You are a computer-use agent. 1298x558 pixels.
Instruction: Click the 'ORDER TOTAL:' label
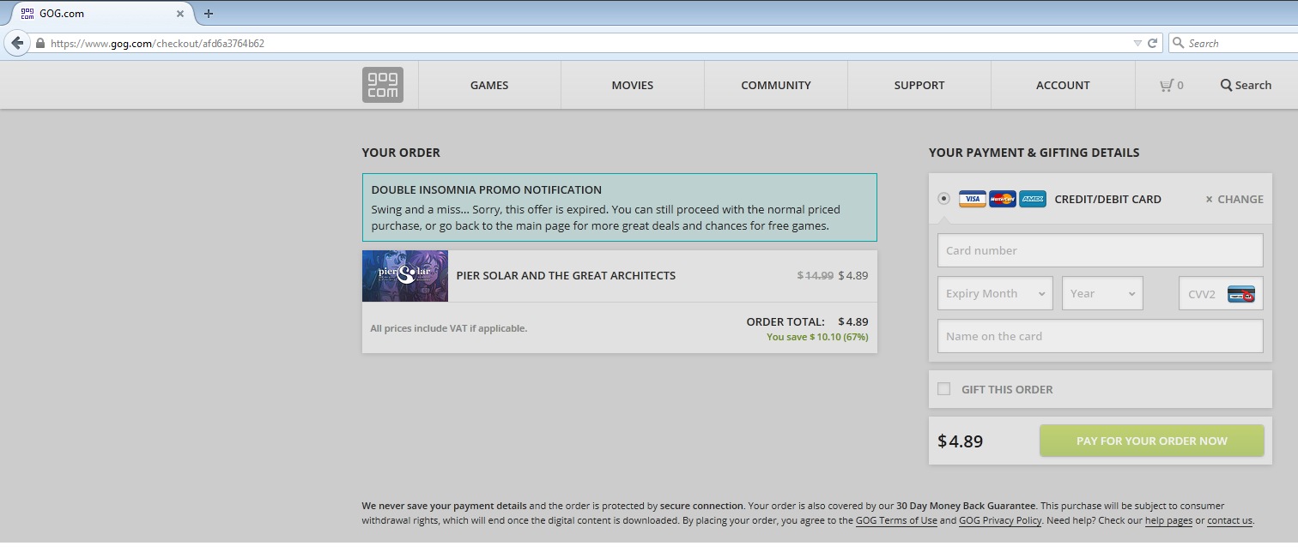[785, 322]
